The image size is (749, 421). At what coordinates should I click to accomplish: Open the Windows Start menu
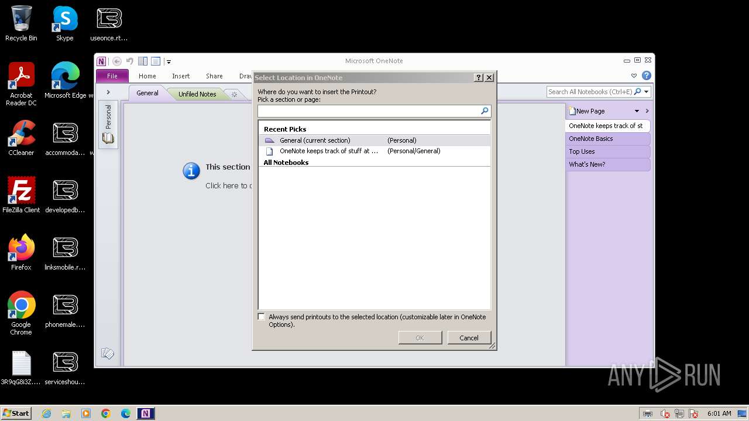(x=16, y=413)
